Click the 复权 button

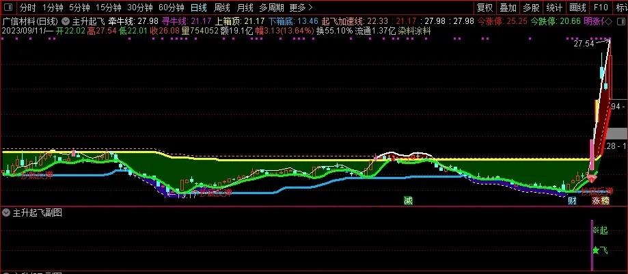coord(484,8)
